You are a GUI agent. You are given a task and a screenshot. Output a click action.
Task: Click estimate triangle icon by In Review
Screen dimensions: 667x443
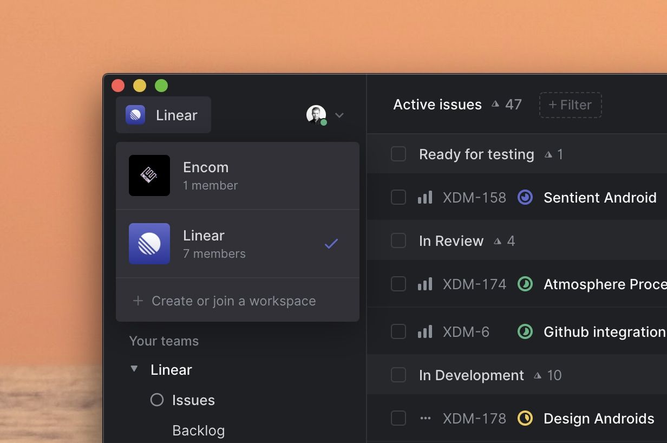coord(498,241)
